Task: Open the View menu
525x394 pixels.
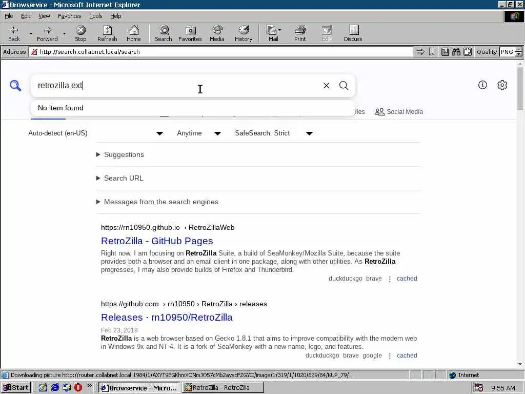Action: (44, 16)
